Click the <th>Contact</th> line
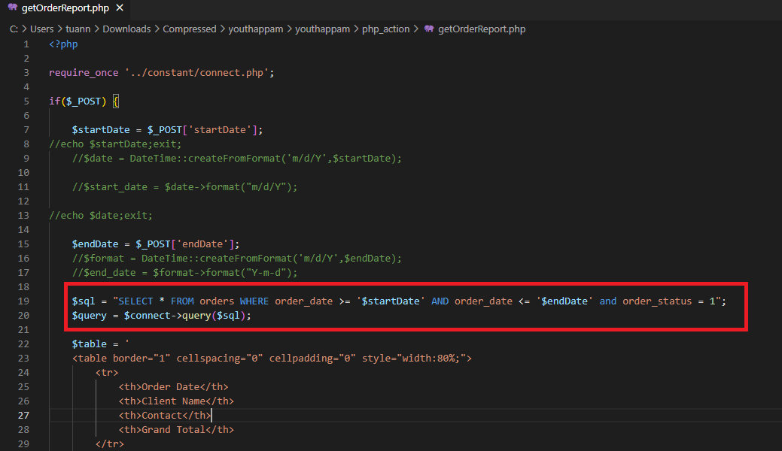 165,415
